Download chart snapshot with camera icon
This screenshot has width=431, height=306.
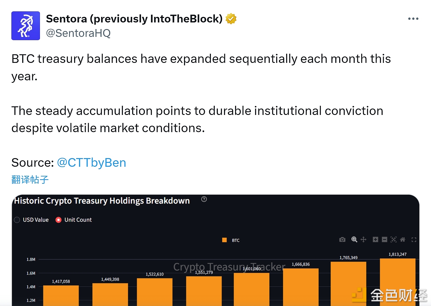click(x=342, y=240)
